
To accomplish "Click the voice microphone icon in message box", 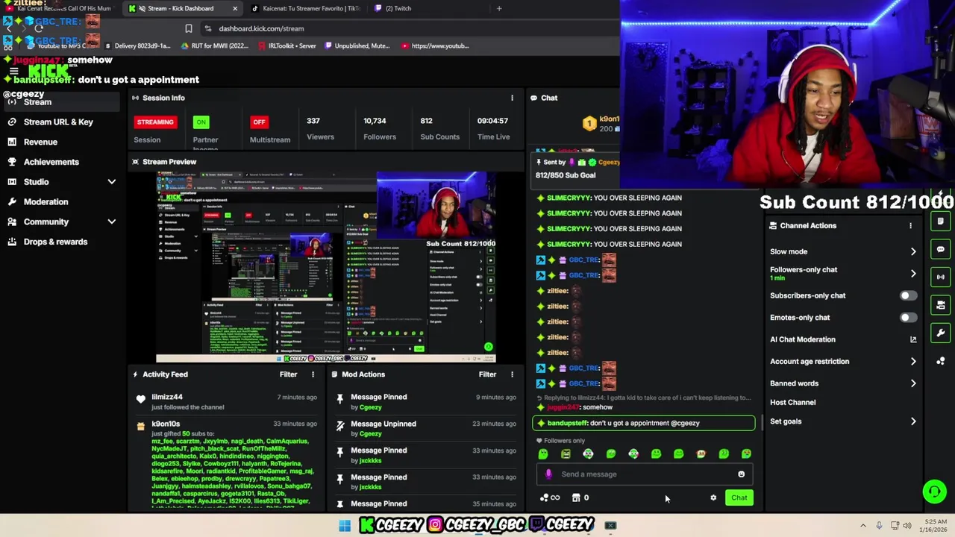I will [x=548, y=474].
